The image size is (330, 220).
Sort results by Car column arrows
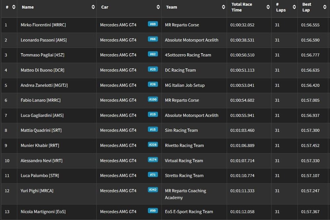pyautogui.click(x=158, y=7)
